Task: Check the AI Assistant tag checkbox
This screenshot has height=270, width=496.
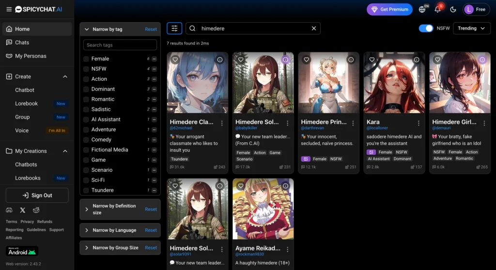Action: point(86,120)
